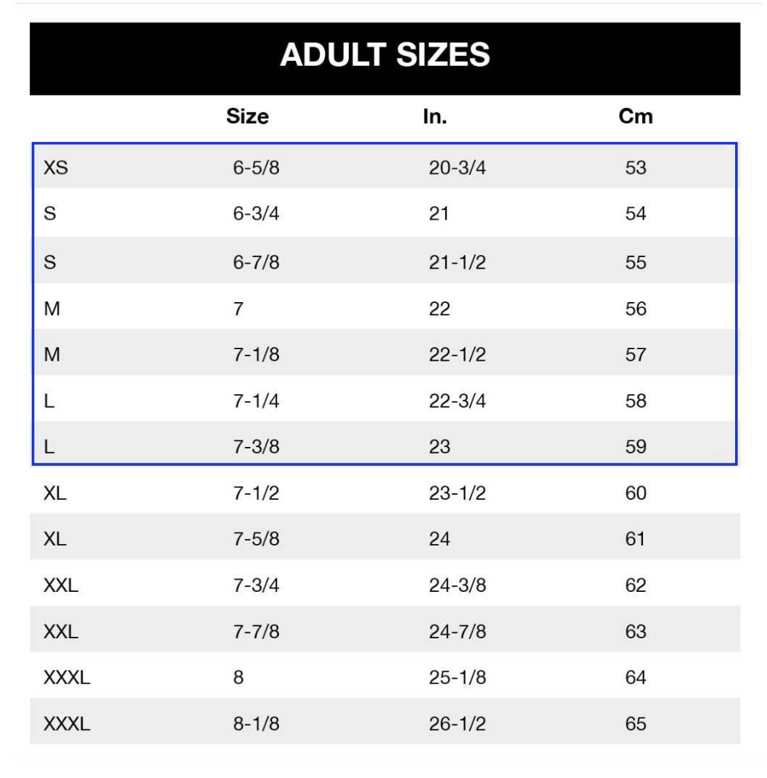Click the M row with size 7

point(385,308)
